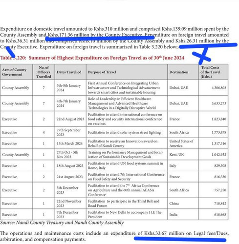Select the date '22nd August 2023'
The width and height of the screenshot is (239, 244).
point(70,119)
